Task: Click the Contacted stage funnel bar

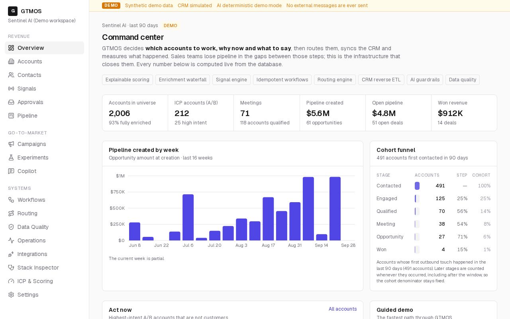Action: 417,186
